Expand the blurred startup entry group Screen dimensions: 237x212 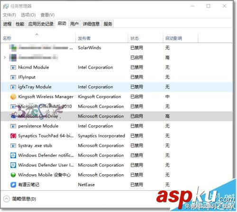point(5,58)
